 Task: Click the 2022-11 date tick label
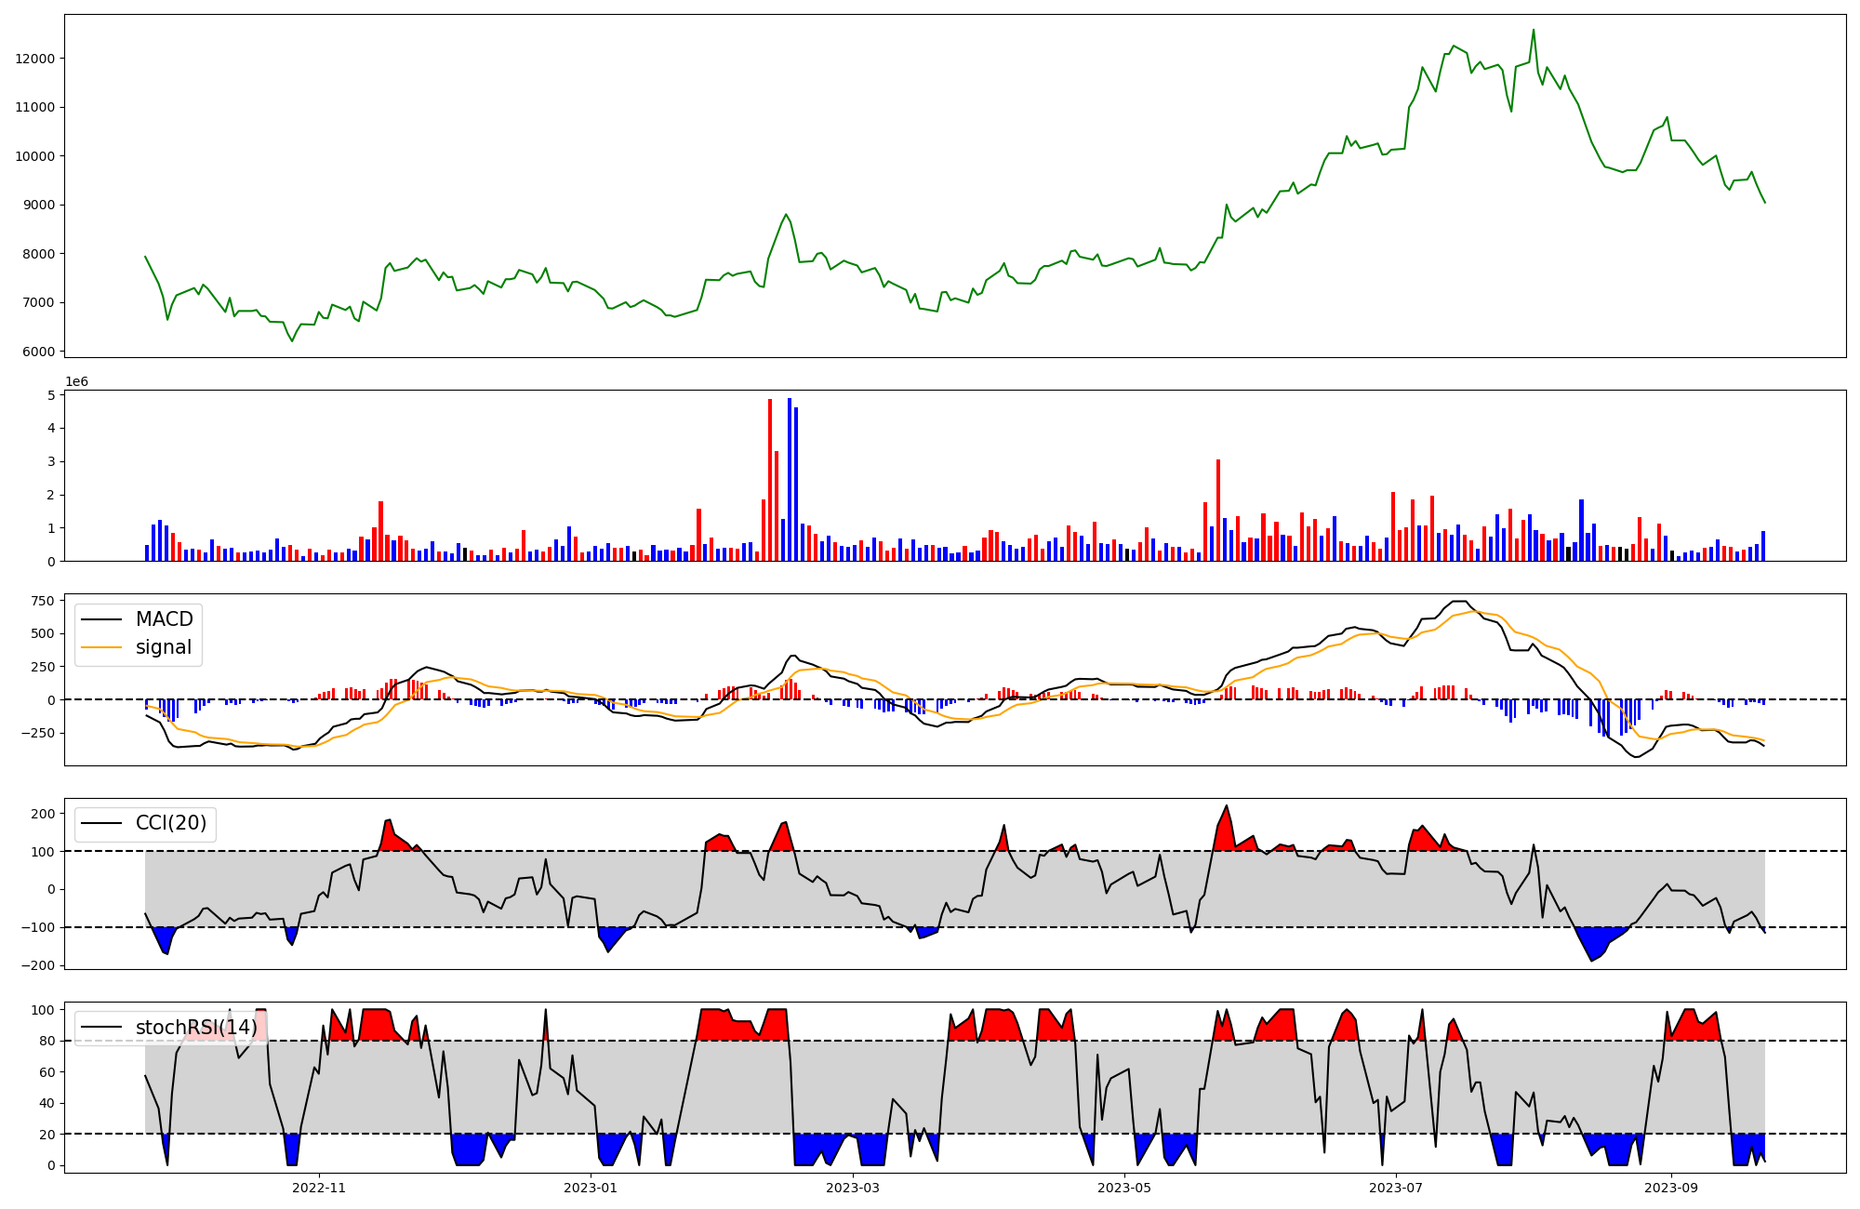pos(319,1188)
